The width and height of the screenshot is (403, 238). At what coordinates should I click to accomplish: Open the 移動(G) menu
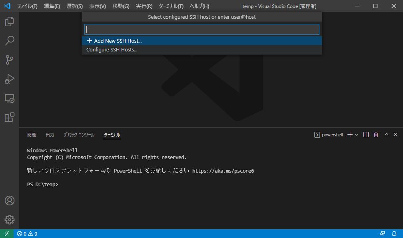(121, 6)
